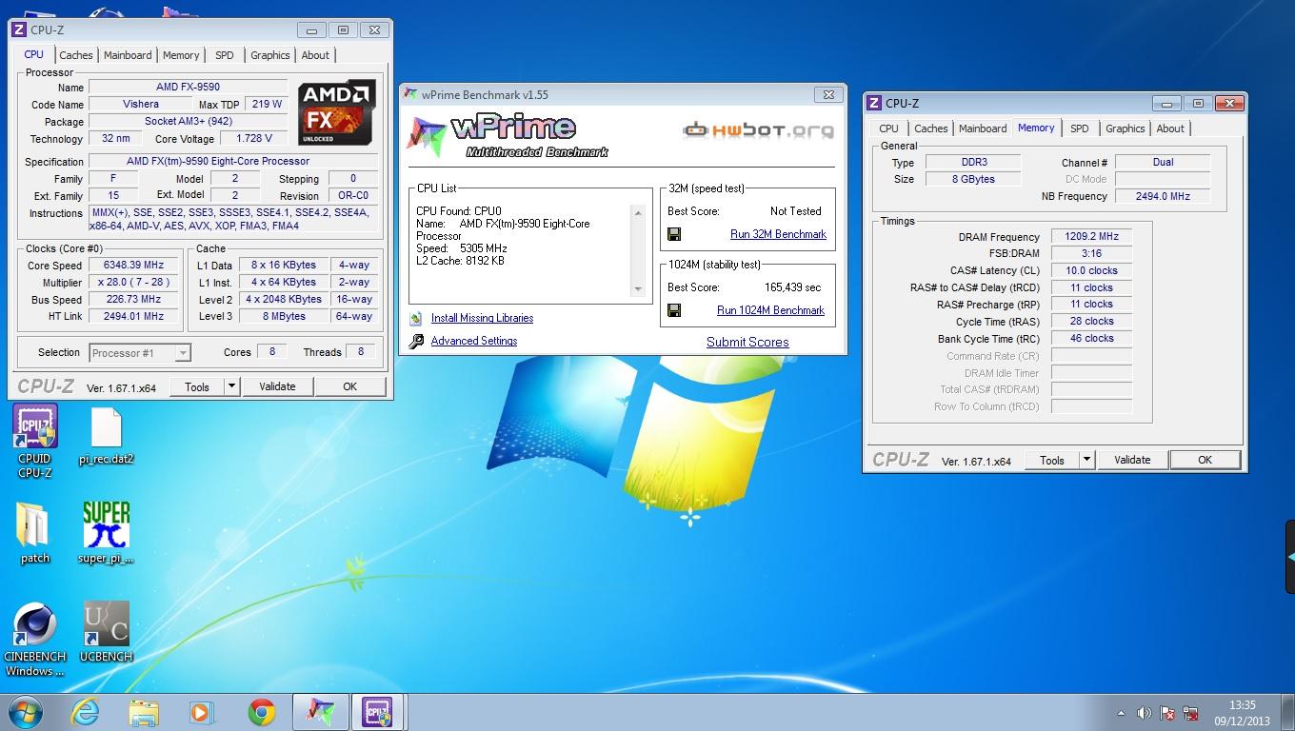Open the patch folder on desktop

tap(35, 533)
